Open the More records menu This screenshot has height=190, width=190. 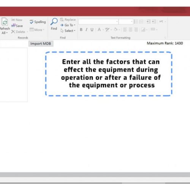click(x=37, y=30)
